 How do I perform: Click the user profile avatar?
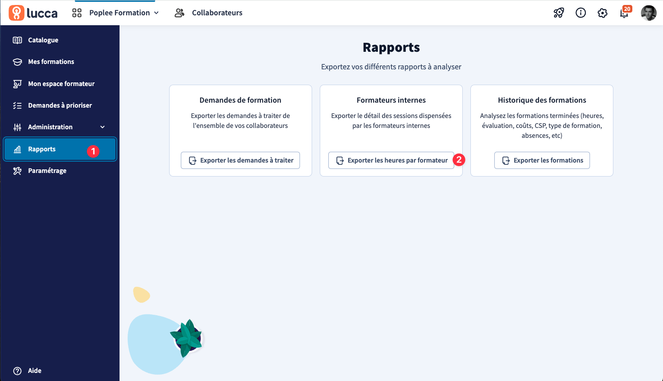pyautogui.click(x=649, y=13)
